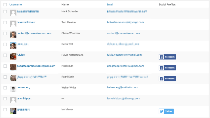
Task: Click Walter White's username link
Action: [24, 88]
